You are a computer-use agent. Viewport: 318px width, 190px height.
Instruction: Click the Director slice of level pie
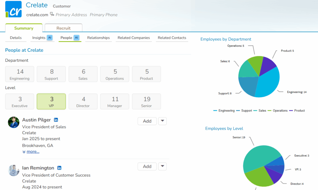[274, 175]
